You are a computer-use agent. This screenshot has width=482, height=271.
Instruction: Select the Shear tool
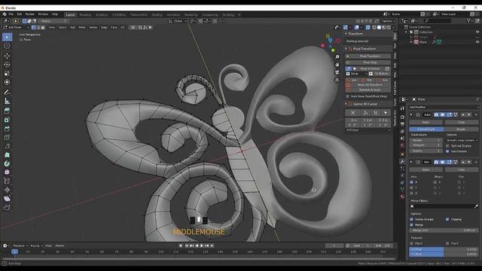[x=7, y=199]
